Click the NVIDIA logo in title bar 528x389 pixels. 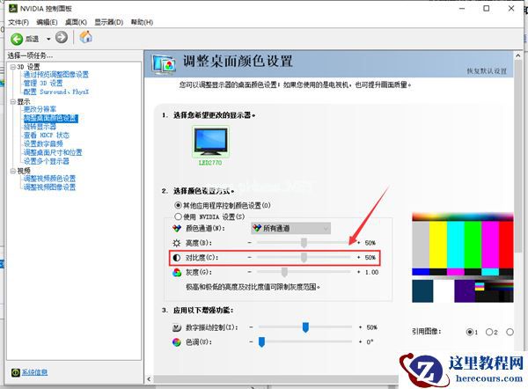pos(13,8)
